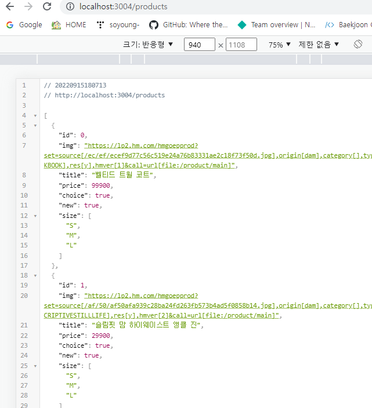Collapse the size array at line 25
Screen dimensions: 372x408
click(x=35, y=366)
